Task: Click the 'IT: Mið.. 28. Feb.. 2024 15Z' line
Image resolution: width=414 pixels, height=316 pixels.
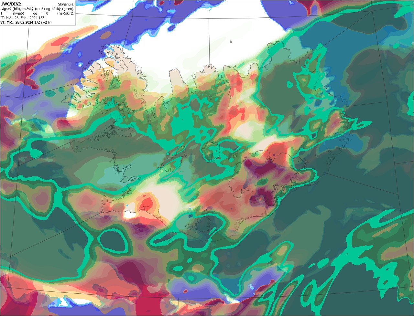Action: coord(22,18)
